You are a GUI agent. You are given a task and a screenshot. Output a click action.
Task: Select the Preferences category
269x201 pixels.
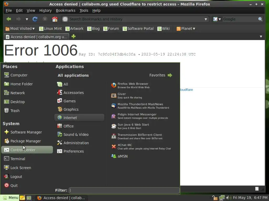(79, 151)
